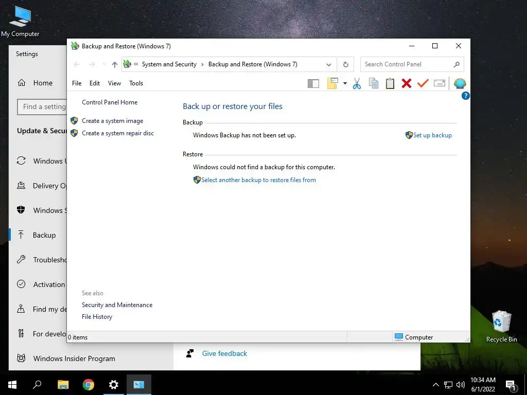Screen dimensions: 527x395
Task: Open Google Chrome from the taskbar
Action: [x=89, y=385]
